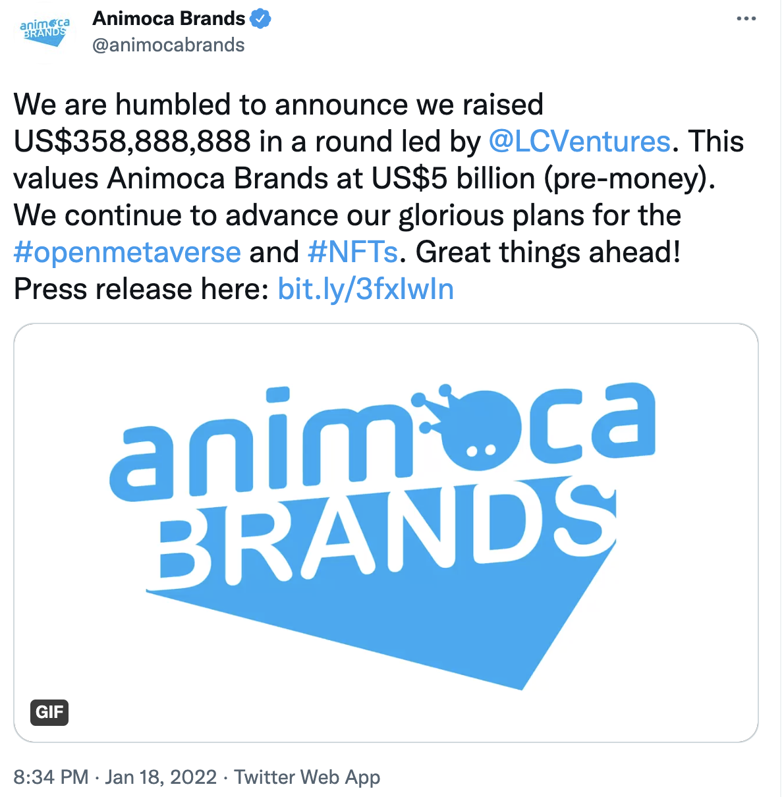The width and height of the screenshot is (784, 797).
Task: Click the blue verified badge
Action: pos(262,19)
